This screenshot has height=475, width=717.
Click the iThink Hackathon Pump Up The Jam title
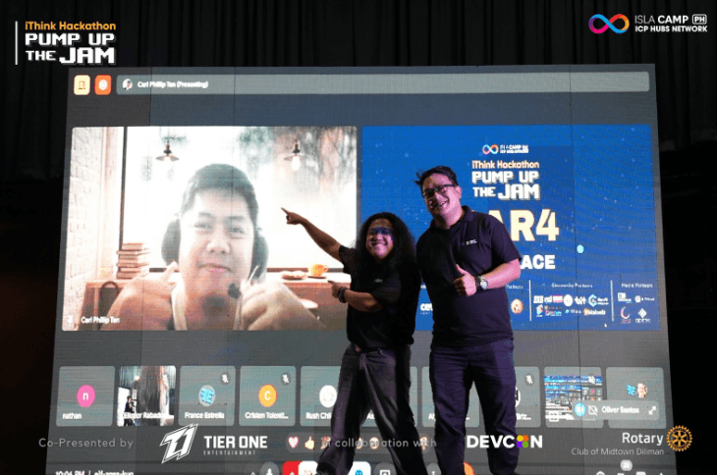69,42
